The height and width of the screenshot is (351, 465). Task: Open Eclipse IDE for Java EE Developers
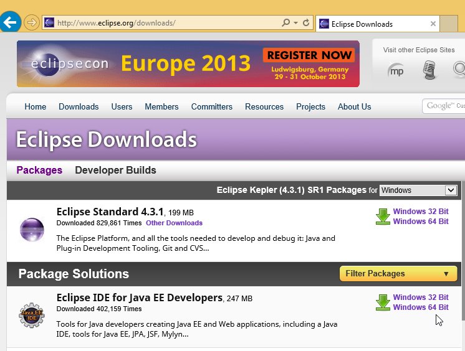tap(140, 297)
